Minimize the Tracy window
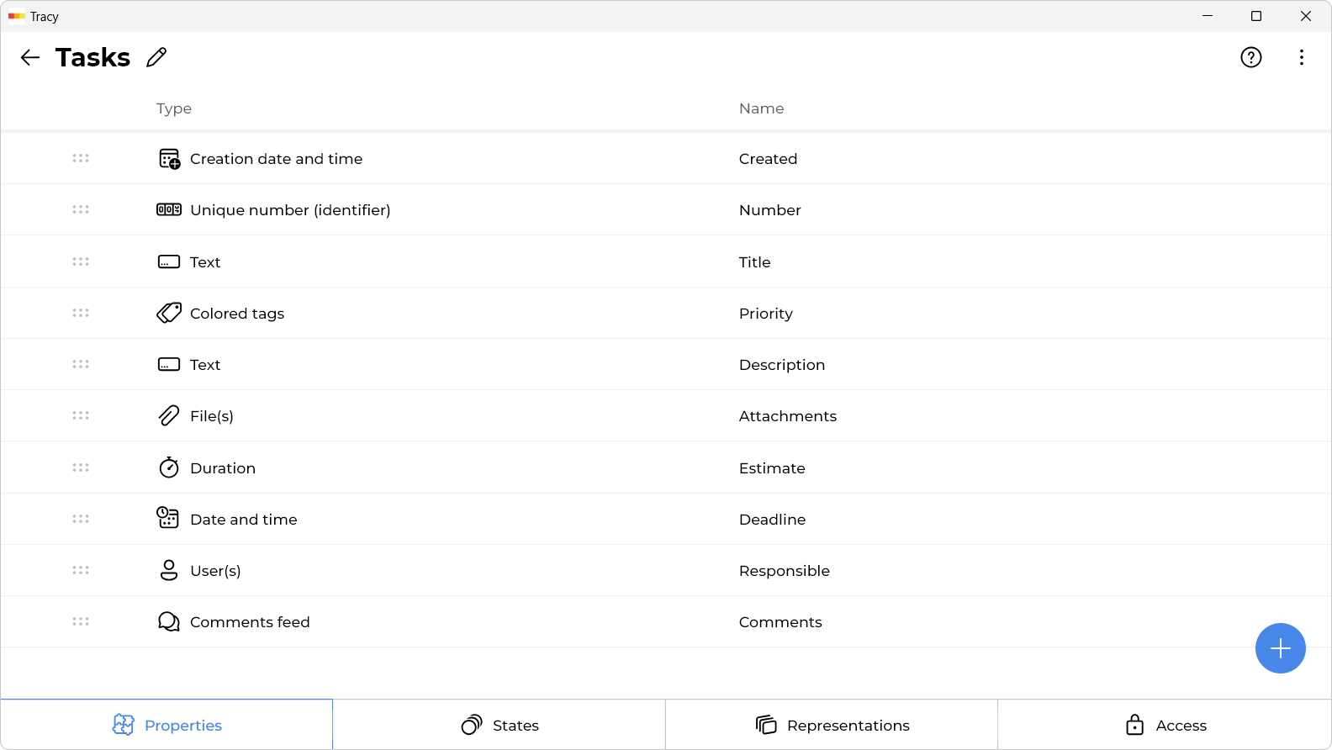The height and width of the screenshot is (750, 1332). pos(1208,16)
